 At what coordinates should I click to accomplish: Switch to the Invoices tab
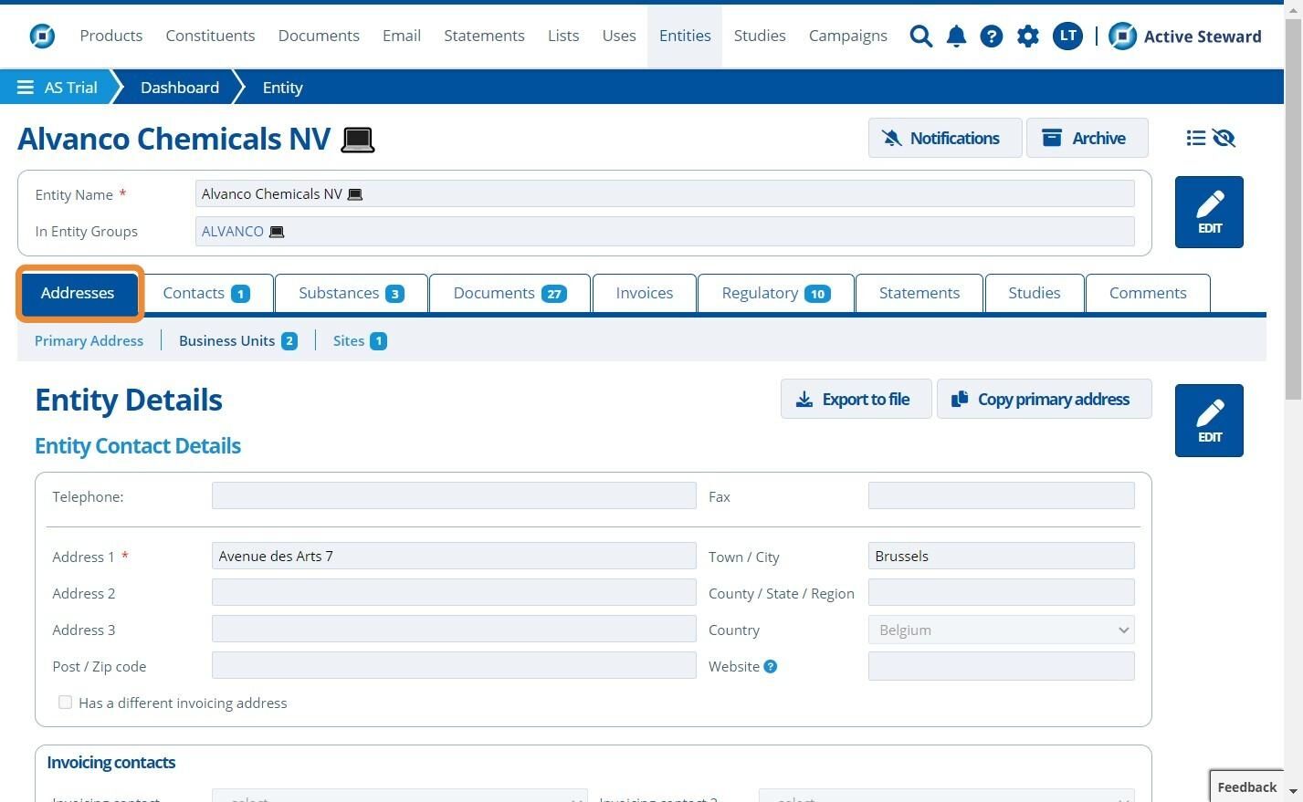pyautogui.click(x=644, y=293)
